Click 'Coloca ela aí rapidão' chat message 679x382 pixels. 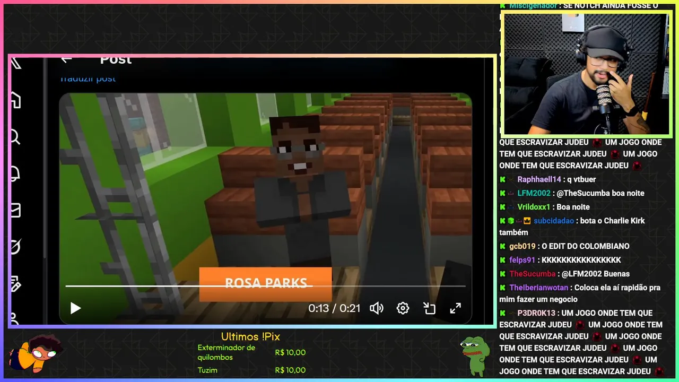pos(580,293)
